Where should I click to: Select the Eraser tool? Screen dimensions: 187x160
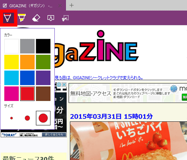pyautogui.click(x=36, y=18)
